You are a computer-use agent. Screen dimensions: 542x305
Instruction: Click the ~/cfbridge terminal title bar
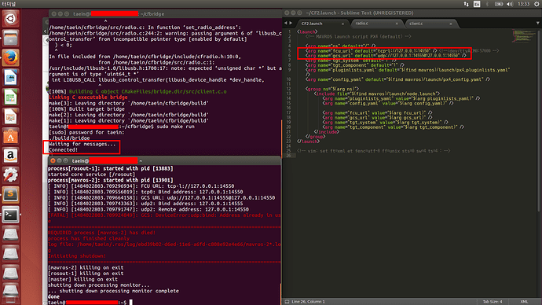tap(166, 14)
